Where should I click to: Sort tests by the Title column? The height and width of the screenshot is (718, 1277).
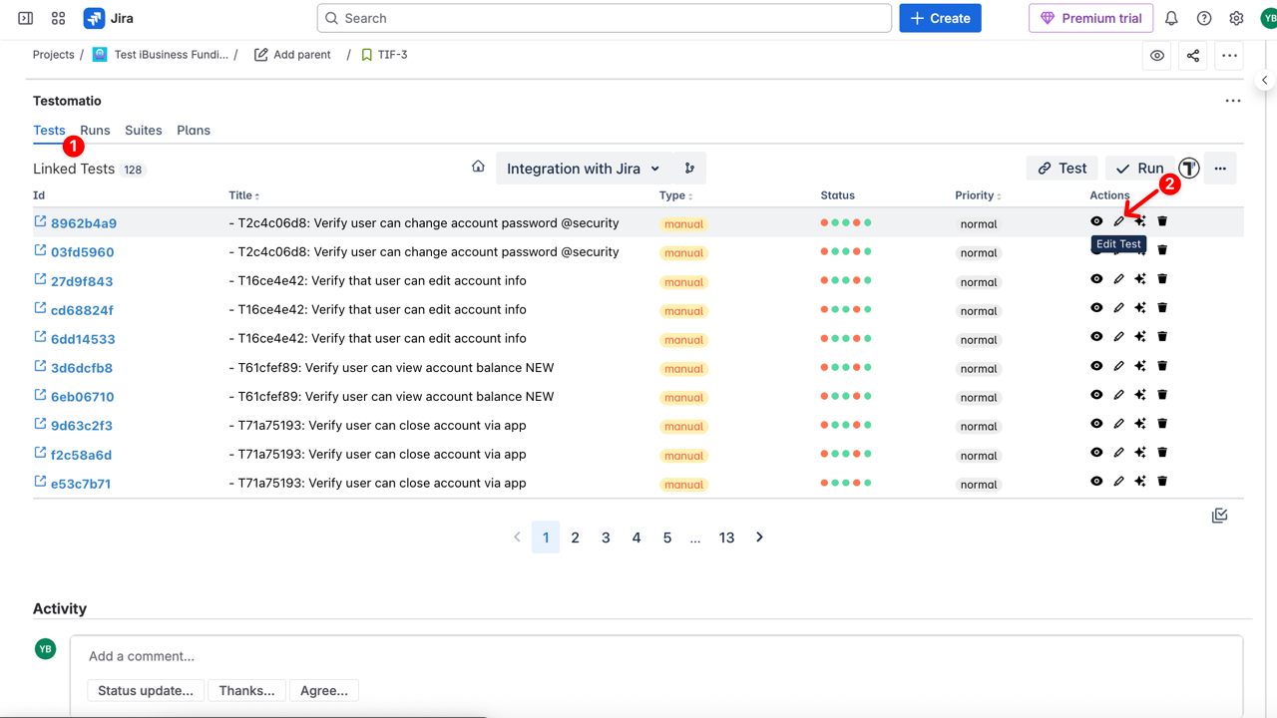pos(243,195)
